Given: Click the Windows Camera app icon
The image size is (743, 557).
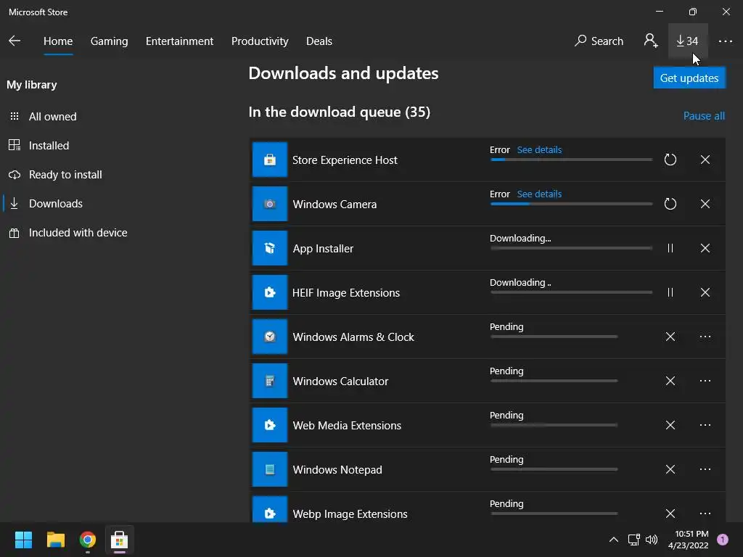Looking at the screenshot, I should [270, 204].
